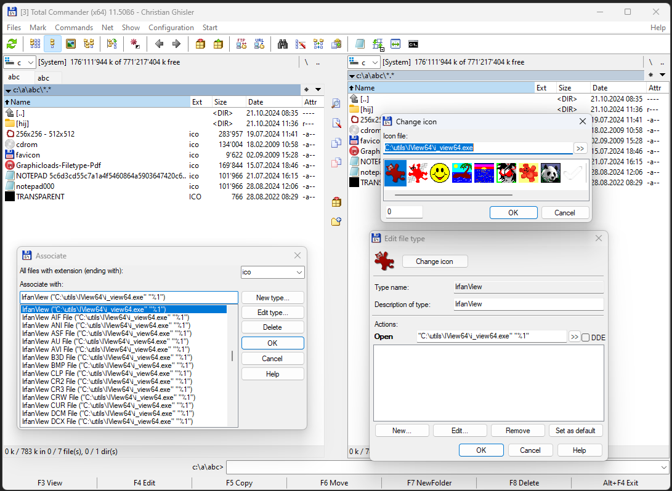Select the red teddy bear icon
This screenshot has height=491, width=672.
528,174
